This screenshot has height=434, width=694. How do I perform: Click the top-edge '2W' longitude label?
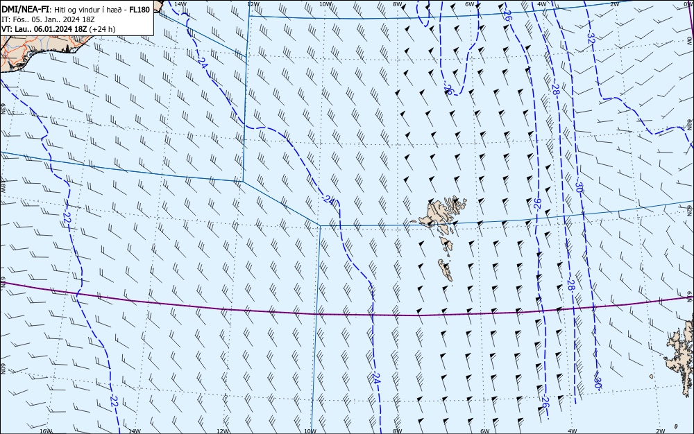click(x=614, y=4)
